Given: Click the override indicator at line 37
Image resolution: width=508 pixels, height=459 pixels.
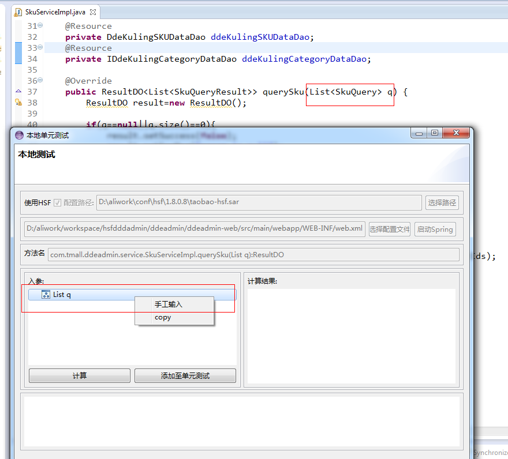Looking at the screenshot, I should point(18,92).
